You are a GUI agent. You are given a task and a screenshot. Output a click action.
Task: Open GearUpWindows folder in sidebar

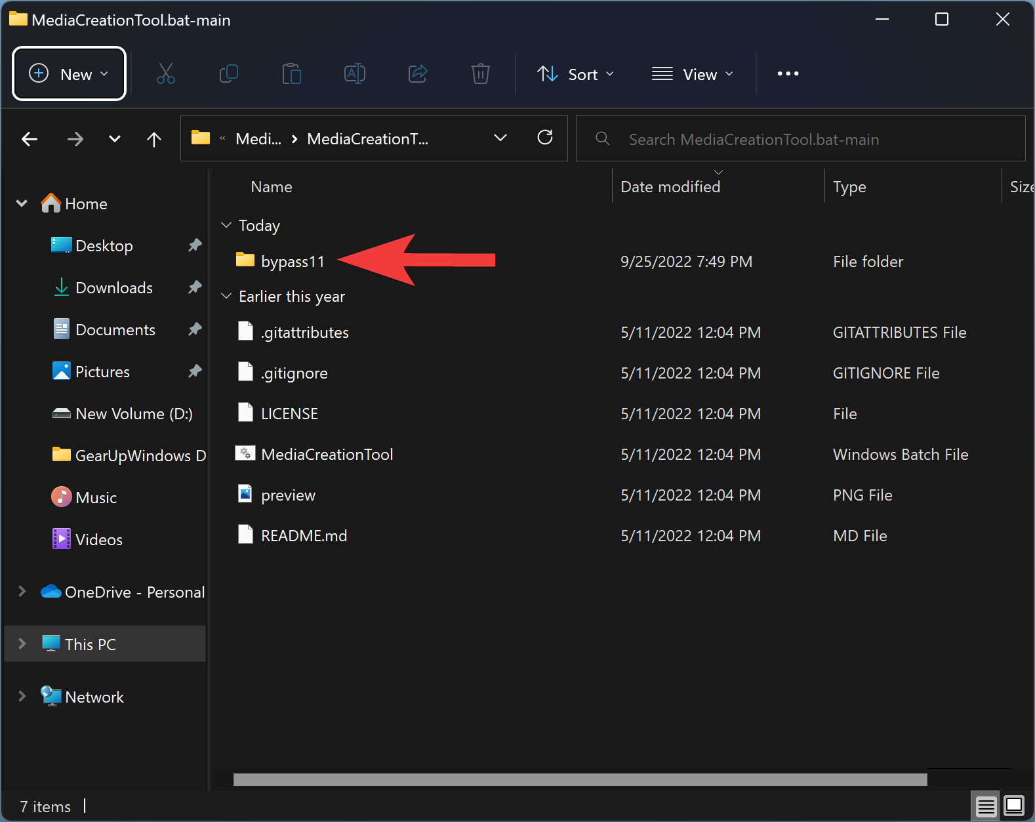coord(129,455)
